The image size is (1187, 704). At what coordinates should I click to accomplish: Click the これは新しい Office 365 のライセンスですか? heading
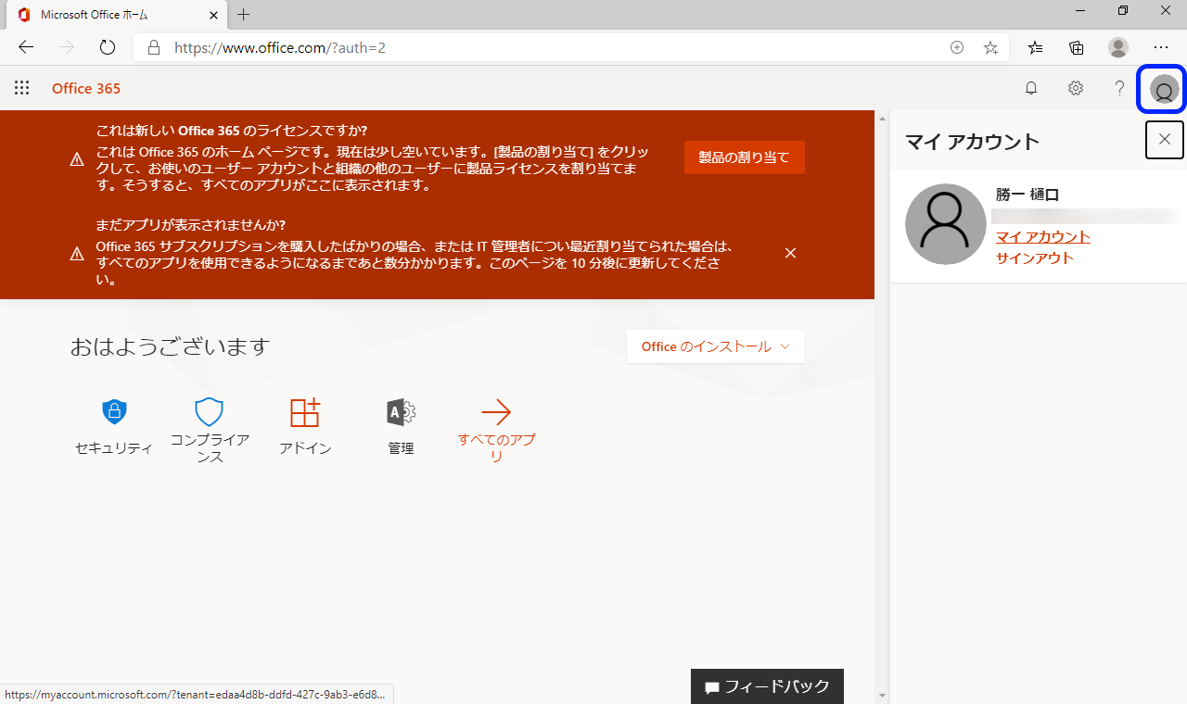pos(232,131)
